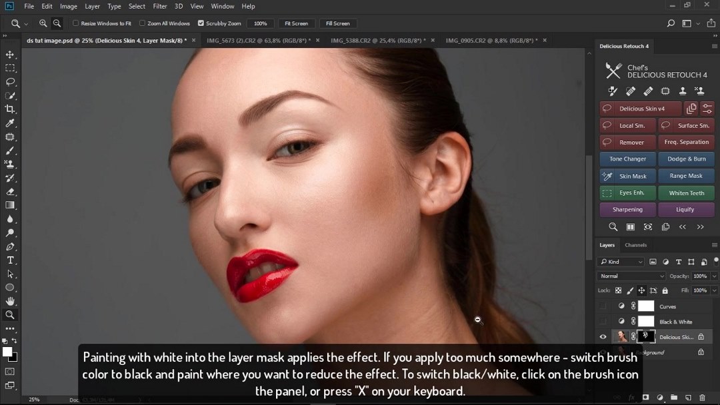Click the Zoom In magnifier in options bar
Viewport: 720px width, 405px height.
point(43,23)
